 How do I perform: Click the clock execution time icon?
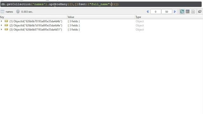click(x=18, y=12)
